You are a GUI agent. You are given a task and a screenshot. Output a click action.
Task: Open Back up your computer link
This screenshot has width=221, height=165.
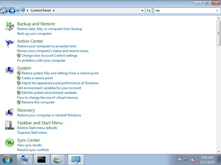pyautogui.click(x=34, y=34)
